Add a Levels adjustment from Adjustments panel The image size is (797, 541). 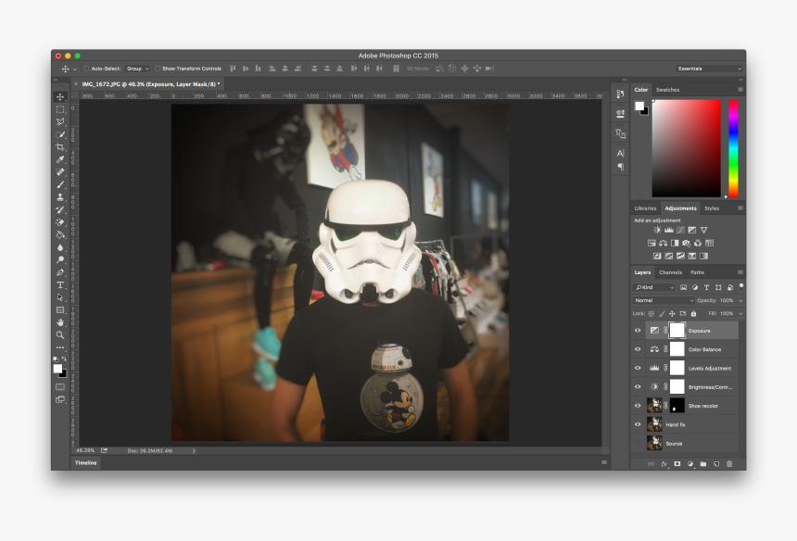[669, 230]
